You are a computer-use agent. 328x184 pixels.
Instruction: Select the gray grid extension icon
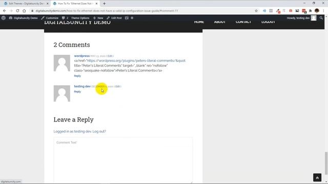pos(271,11)
